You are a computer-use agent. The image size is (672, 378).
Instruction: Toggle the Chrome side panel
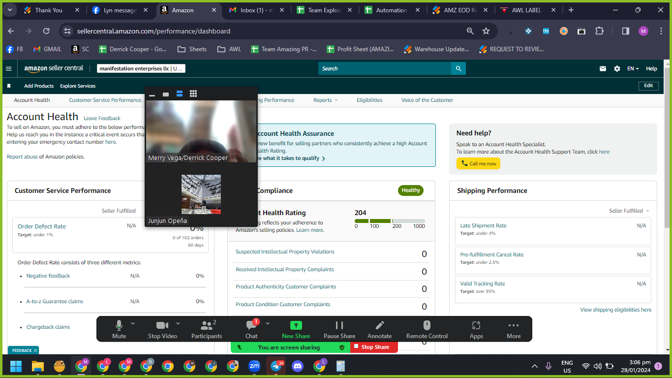click(x=626, y=31)
